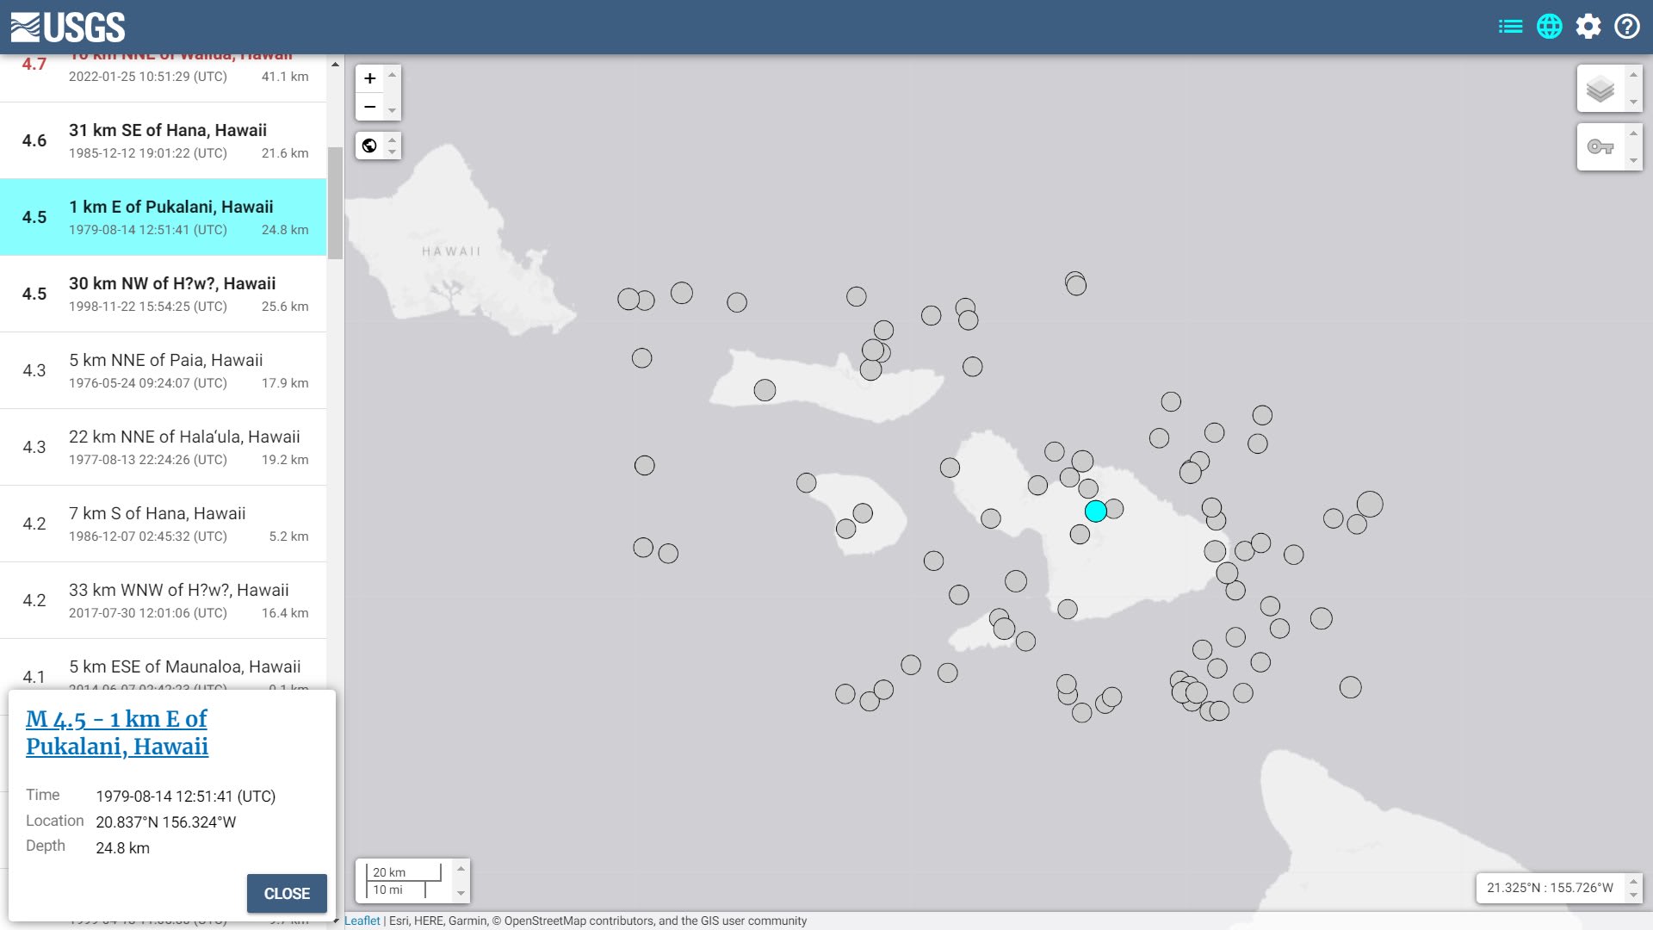Select the 4.6 Hana earthquake entry
The image size is (1653, 930).
pyautogui.click(x=163, y=140)
